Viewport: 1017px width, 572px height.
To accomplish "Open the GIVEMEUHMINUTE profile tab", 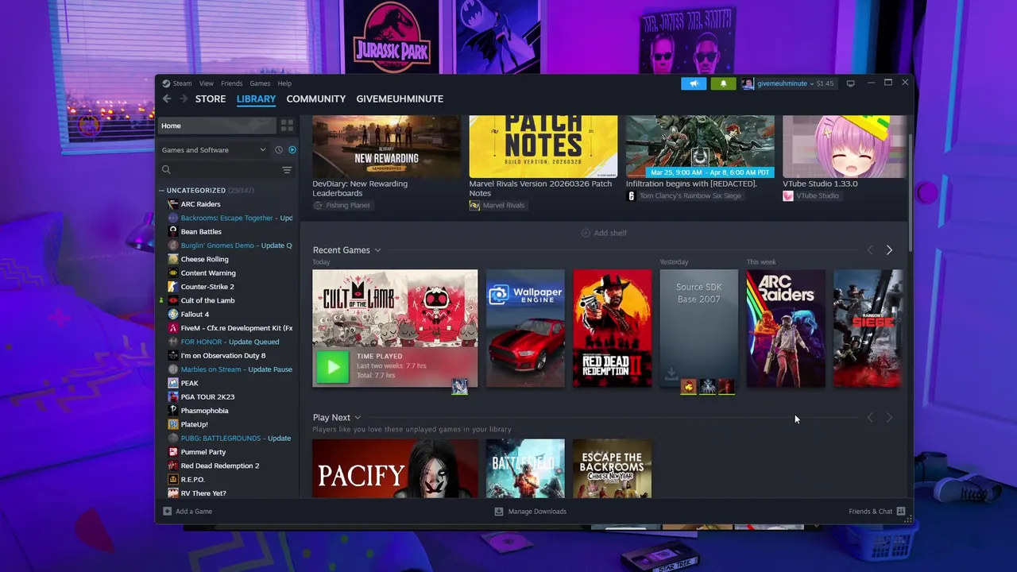I will (400, 99).
